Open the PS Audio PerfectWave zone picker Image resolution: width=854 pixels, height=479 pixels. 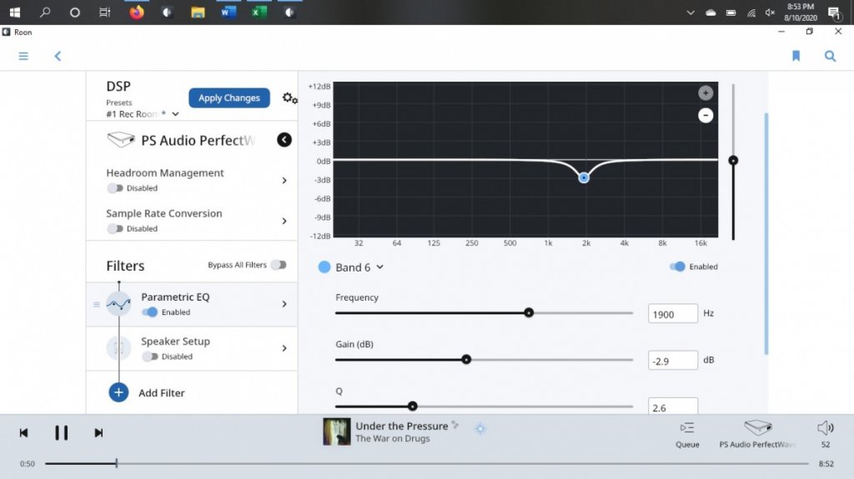[x=757, y=434]
